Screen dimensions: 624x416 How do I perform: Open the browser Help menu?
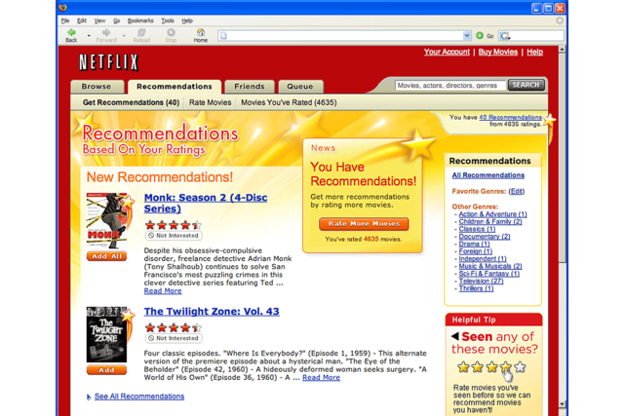[187, 20]
